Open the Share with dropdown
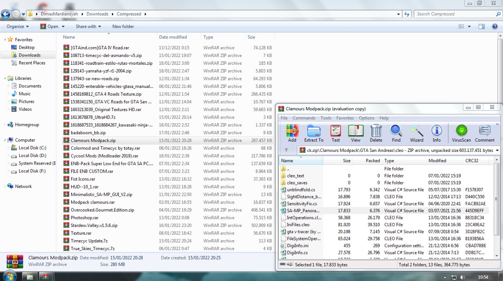Screen dimensions: 503x281 [88, 26]
